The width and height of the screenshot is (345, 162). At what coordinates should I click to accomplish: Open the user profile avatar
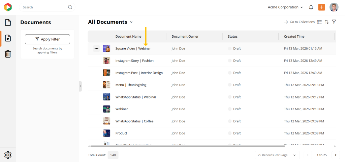[x=334, y=7]
